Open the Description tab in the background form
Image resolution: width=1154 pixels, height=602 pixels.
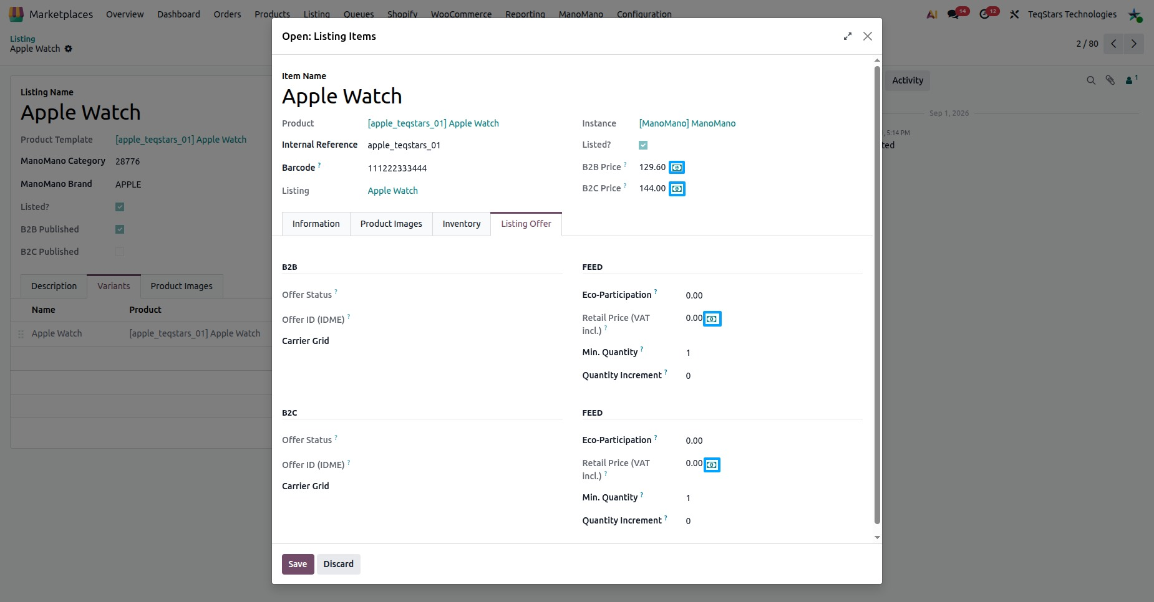[x=54, y=286]
